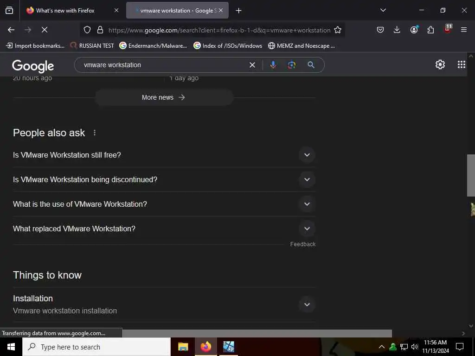Open Firefox account menu
Screen dimensions: 475x356
tap(414, 30)
